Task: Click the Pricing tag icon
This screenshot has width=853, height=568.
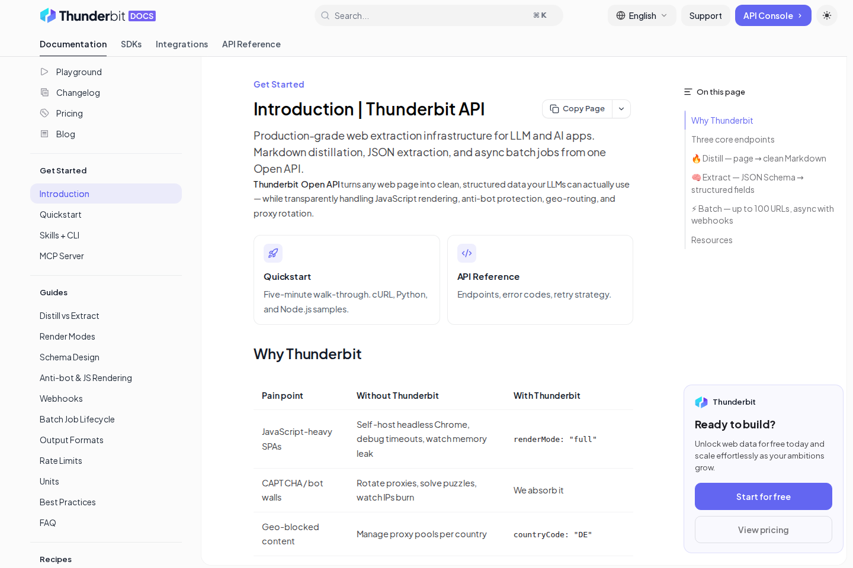Action: tap(44, 113)
